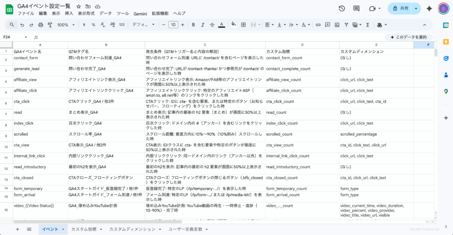
Task: Open the 挿入 menu
Action: tap(69, 14)
